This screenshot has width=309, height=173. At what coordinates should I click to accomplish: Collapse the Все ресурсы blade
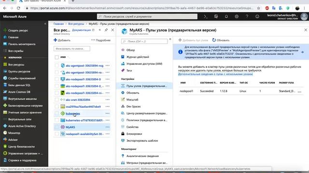coord(100,30)
